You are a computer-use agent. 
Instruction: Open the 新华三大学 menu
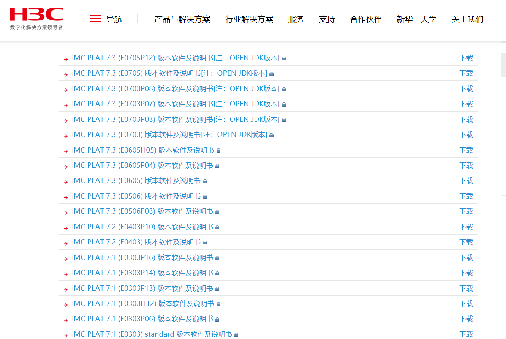tap(417, 19)
